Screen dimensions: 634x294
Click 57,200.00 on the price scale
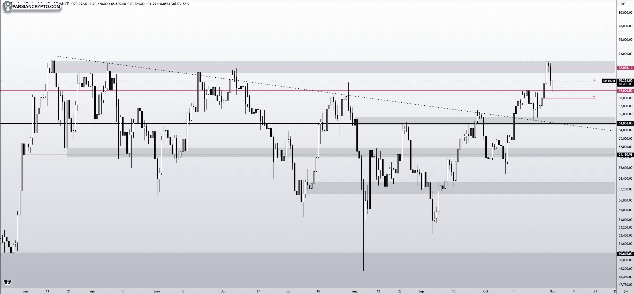625,189
